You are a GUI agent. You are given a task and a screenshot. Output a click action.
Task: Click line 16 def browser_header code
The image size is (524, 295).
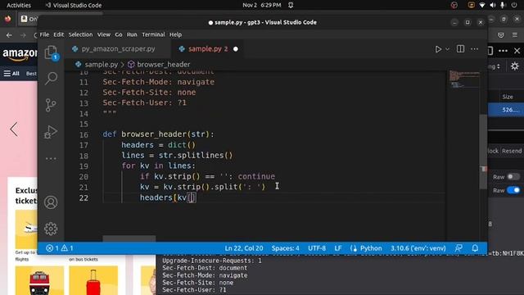click(158, 134)
